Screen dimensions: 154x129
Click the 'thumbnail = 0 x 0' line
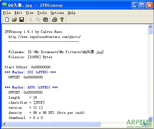click(25, 118)
